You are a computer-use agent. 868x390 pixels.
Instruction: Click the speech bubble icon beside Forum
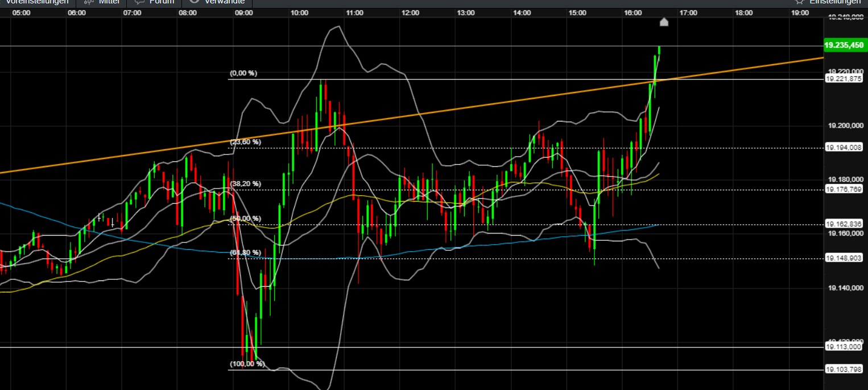pos(139,2)
